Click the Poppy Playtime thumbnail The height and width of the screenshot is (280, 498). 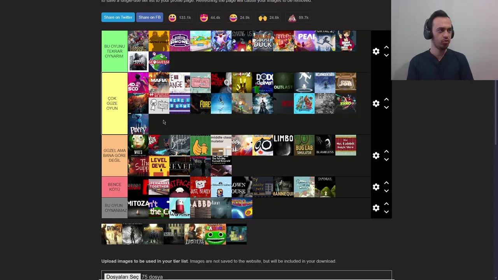coord(138,124)
